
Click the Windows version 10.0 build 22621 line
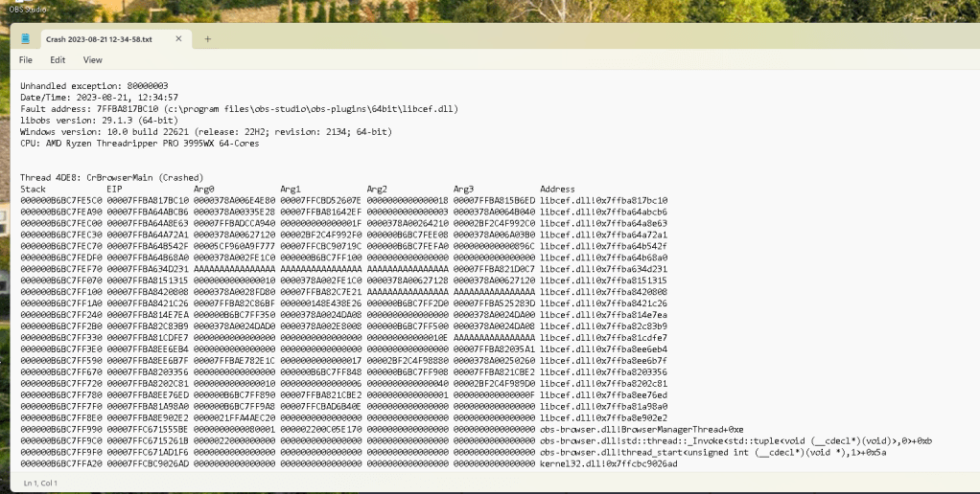coord(206,131)
